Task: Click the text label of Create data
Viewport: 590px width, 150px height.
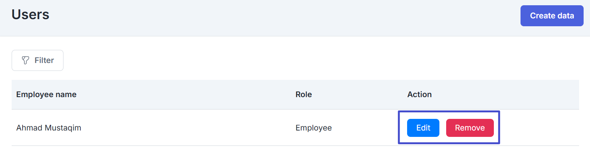Action: (552, 16)
